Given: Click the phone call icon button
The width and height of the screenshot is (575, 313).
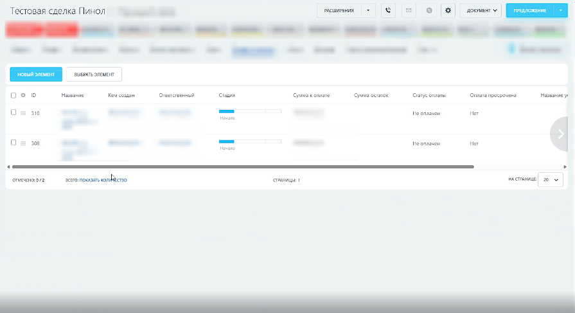Looking at the screenshot, I should pyautogui.click(x=388, y=10).
